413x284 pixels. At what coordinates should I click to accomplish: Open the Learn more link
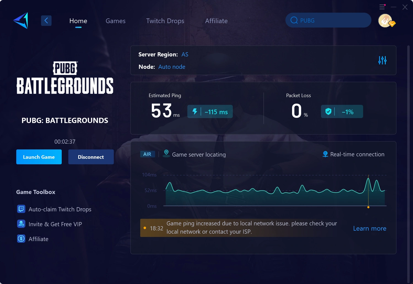[369, 228]
